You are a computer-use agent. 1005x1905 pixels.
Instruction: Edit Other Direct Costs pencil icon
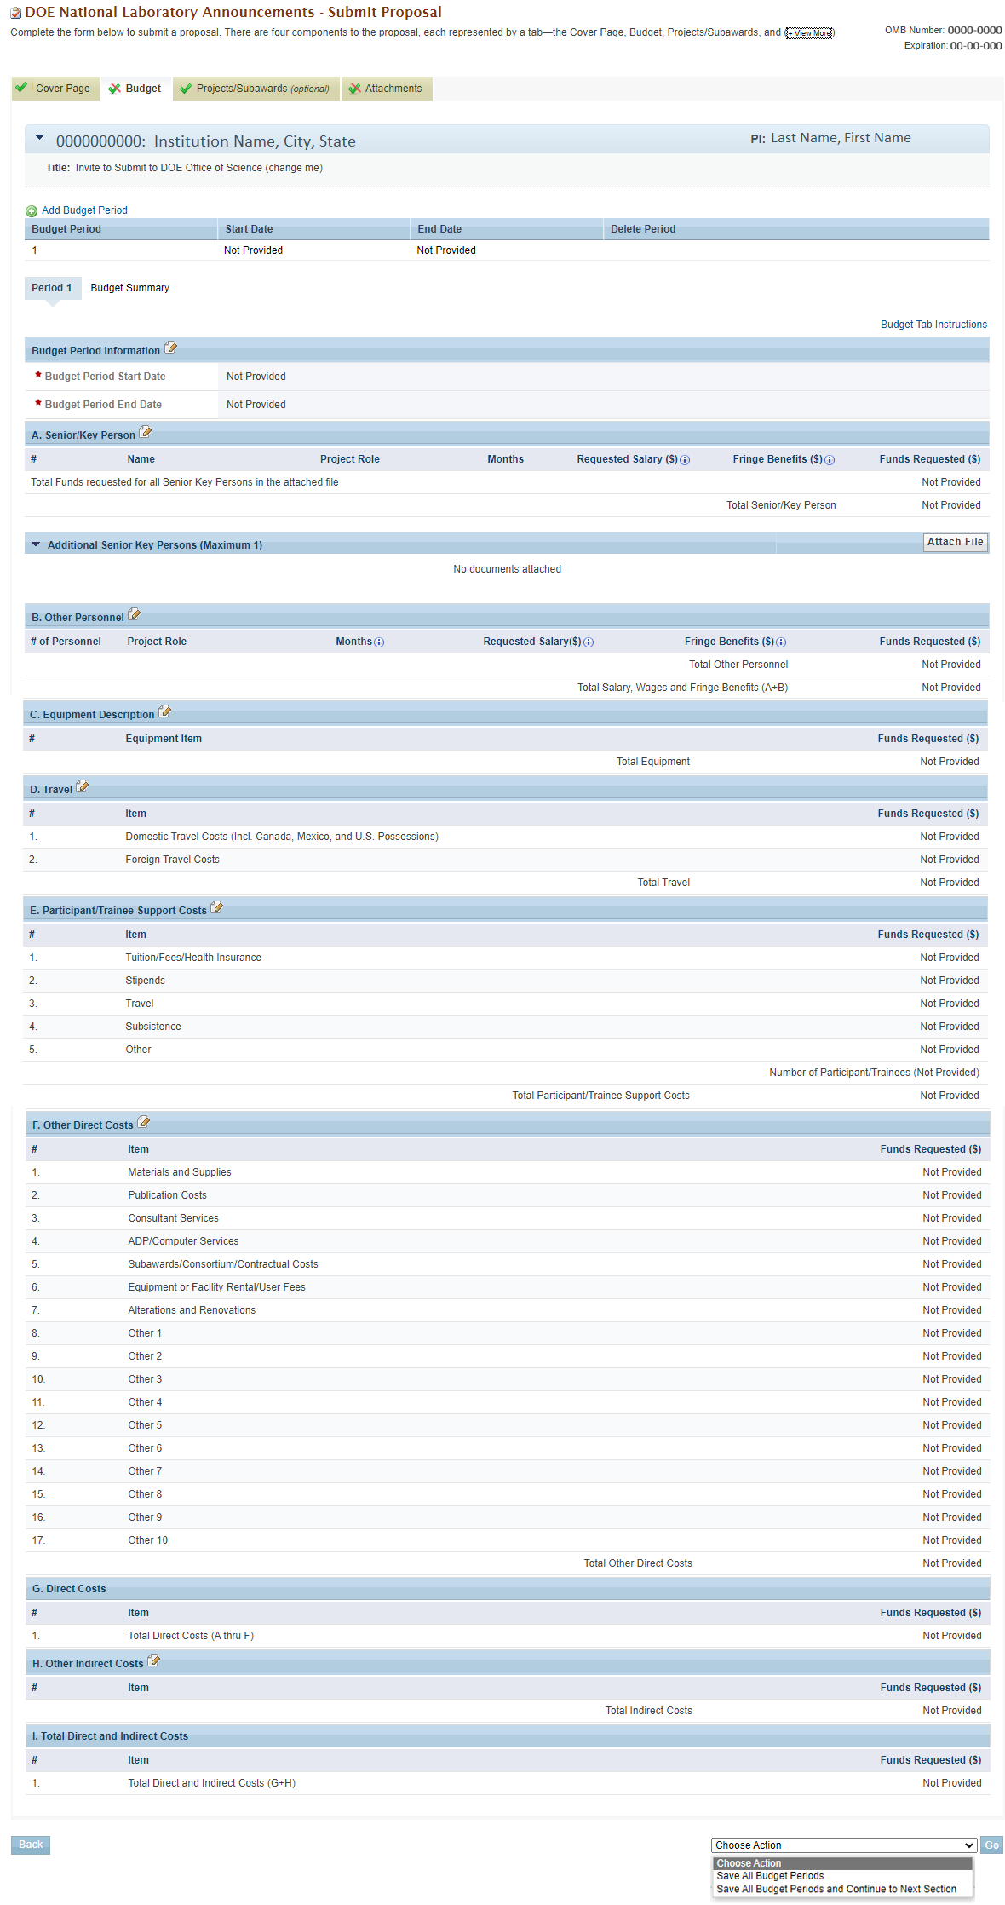point(144,1122)
